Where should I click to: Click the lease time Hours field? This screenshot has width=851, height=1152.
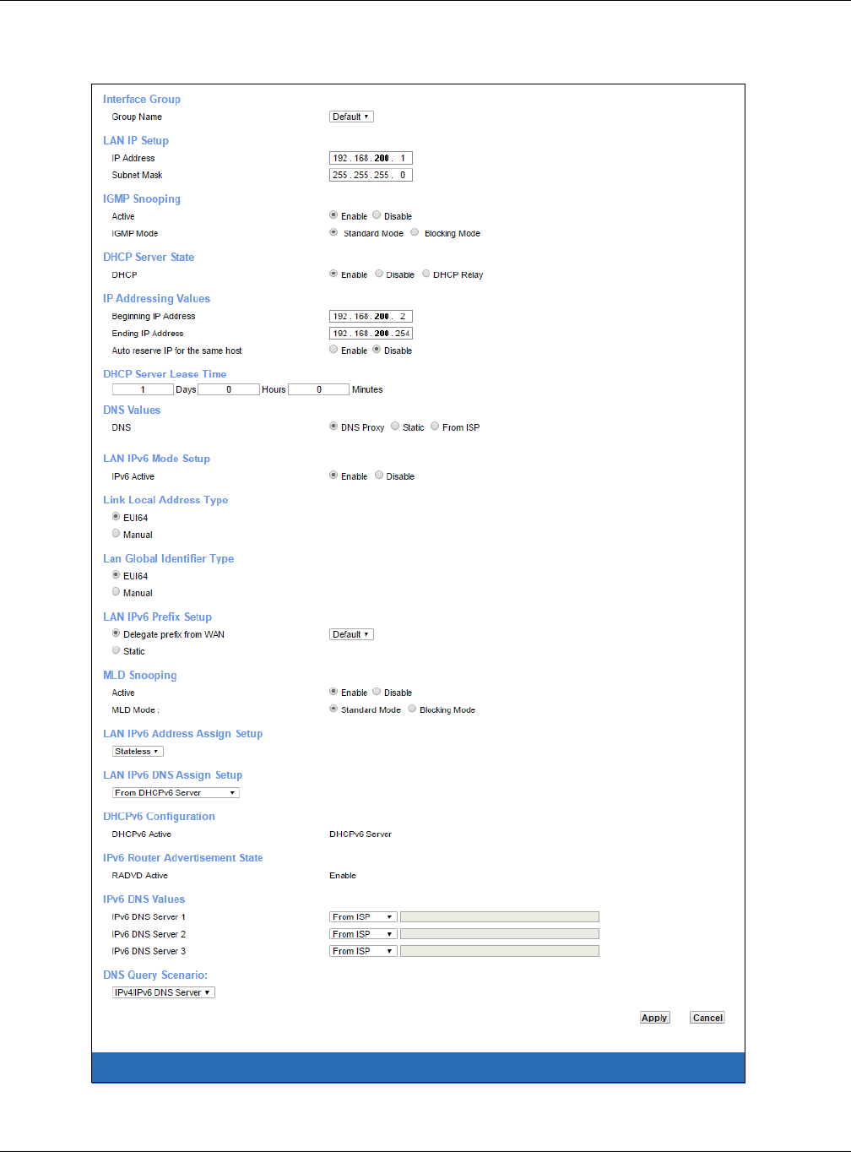click(229, 389)
